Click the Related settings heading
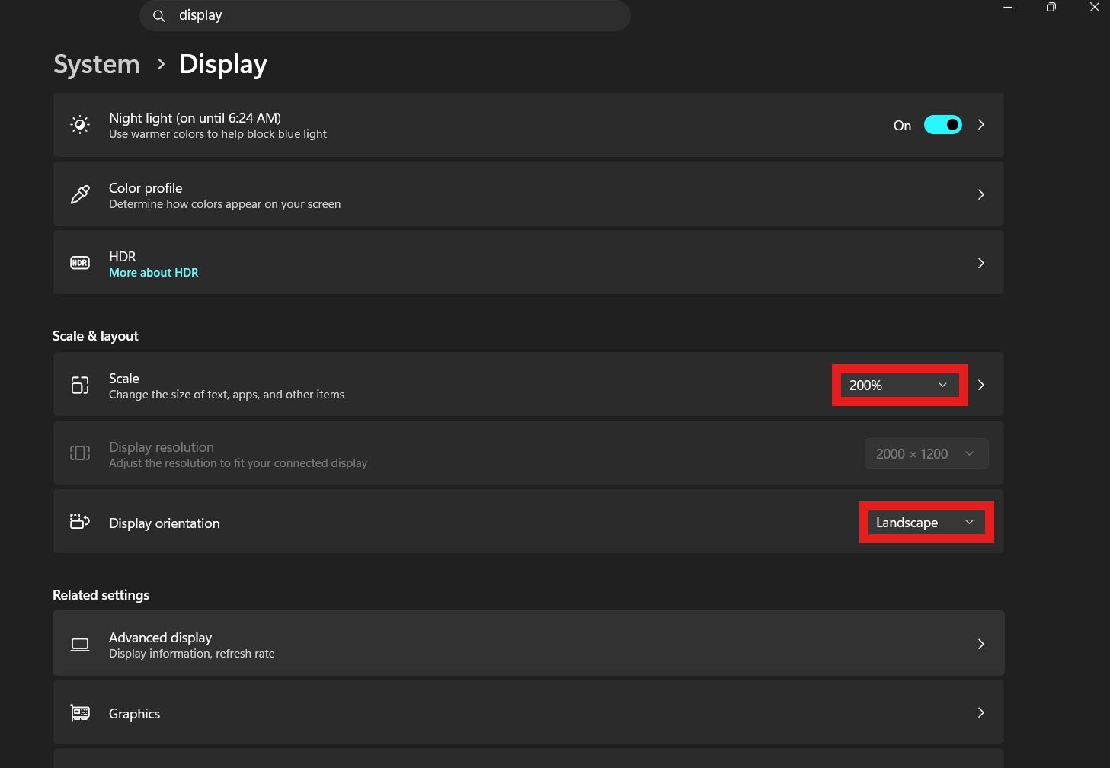This screenshot has height=768, width=1110. pyautogui.click(x=101, y=595)
